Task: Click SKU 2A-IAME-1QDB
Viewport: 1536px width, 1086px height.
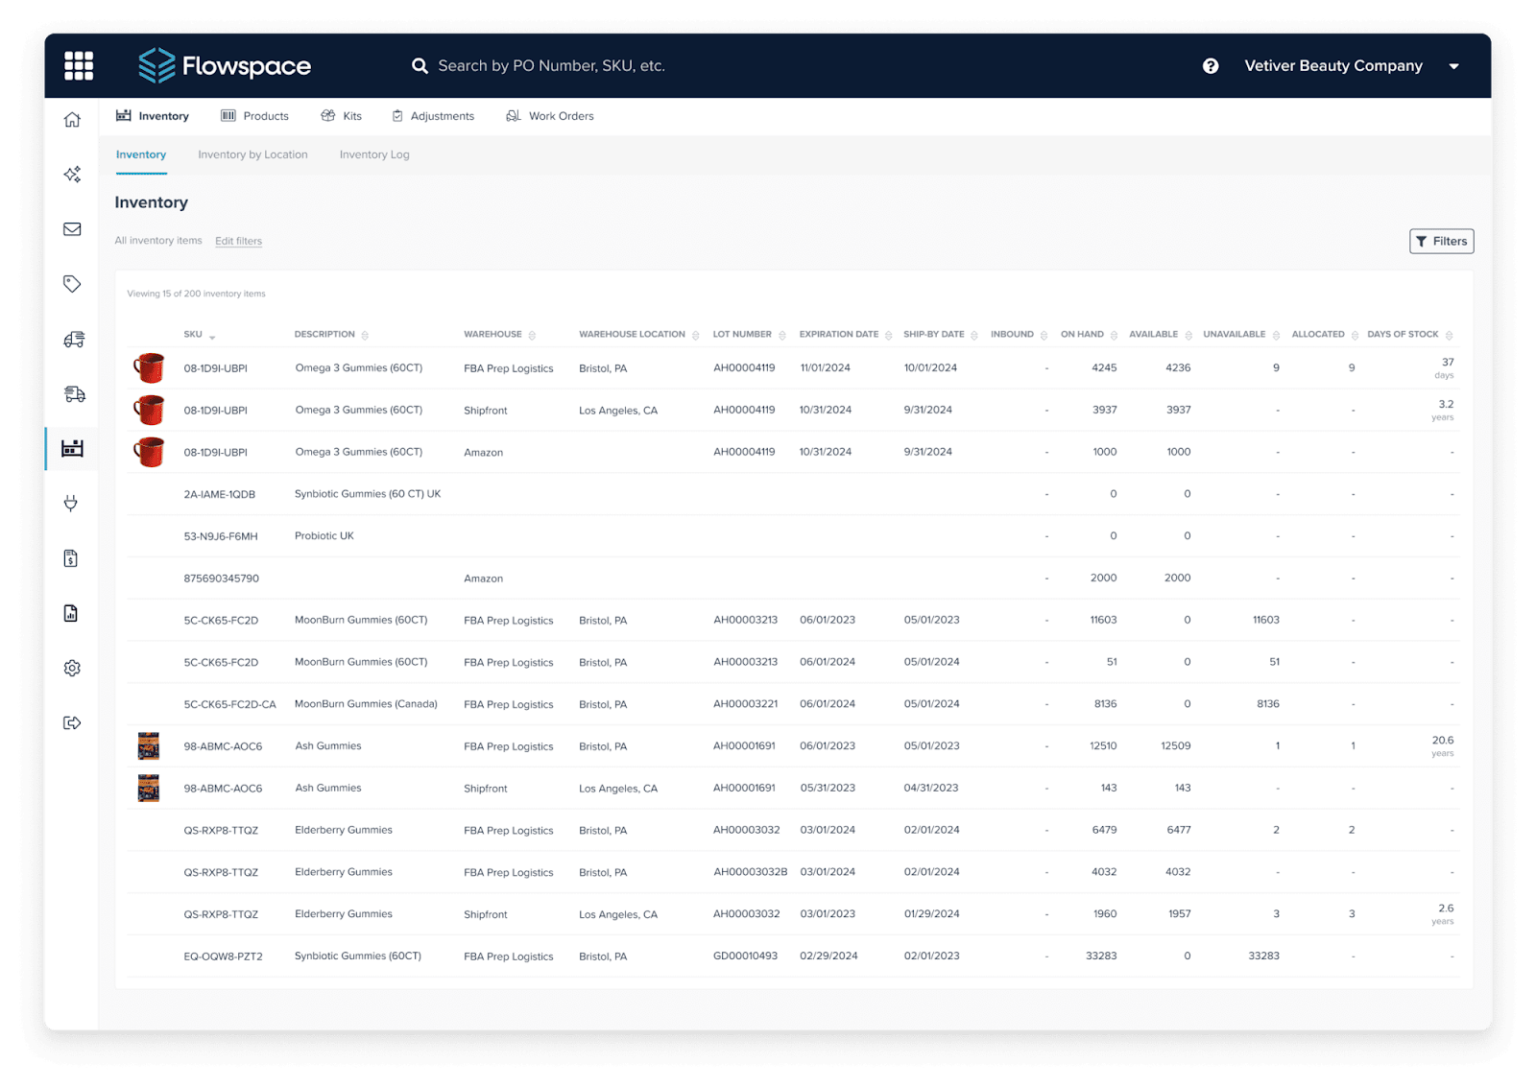Action: [220, 494]
